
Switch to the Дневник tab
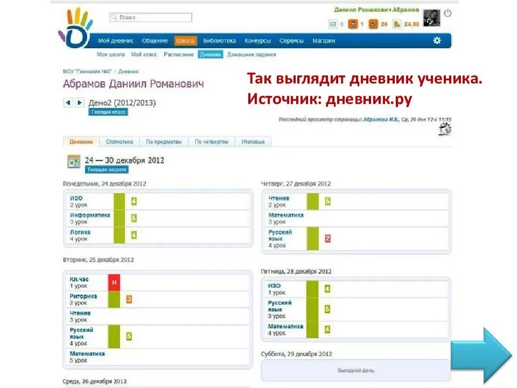click(81, 142)
